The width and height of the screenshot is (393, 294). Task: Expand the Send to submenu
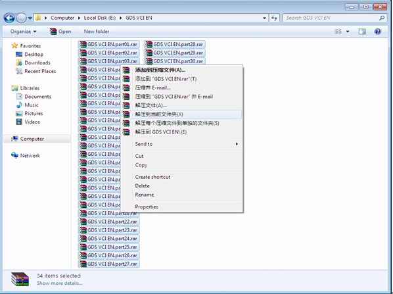(x=181, y=144)
